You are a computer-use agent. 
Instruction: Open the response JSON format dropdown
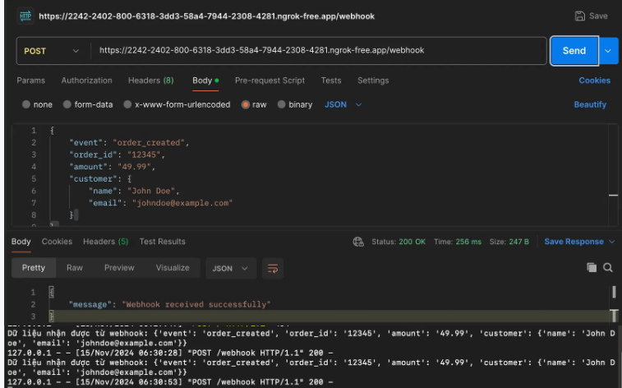(x=230, y=269)
